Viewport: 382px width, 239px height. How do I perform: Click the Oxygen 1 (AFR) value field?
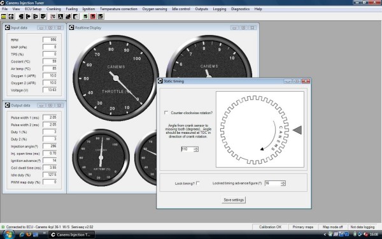50,76
